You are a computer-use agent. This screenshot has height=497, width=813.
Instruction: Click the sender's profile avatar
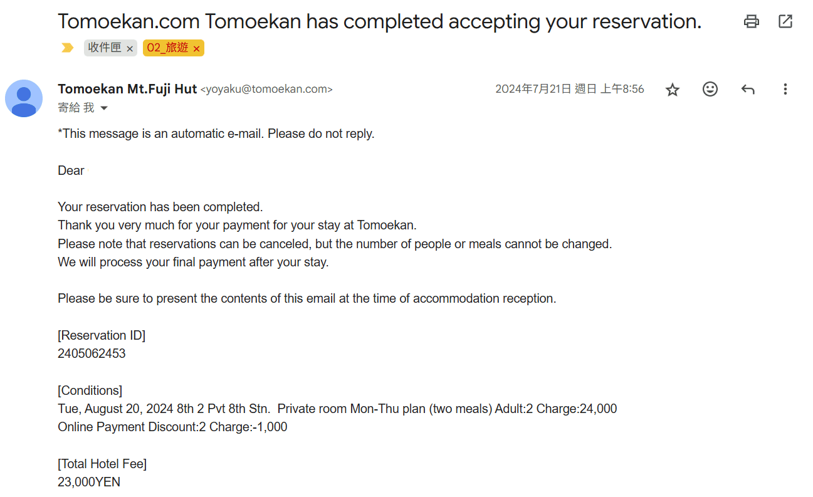tap(24, 98)
